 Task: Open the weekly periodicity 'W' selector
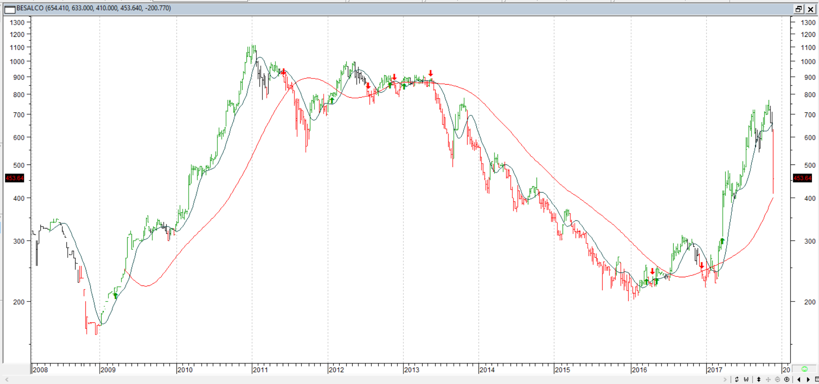click(x=746, y=380)
